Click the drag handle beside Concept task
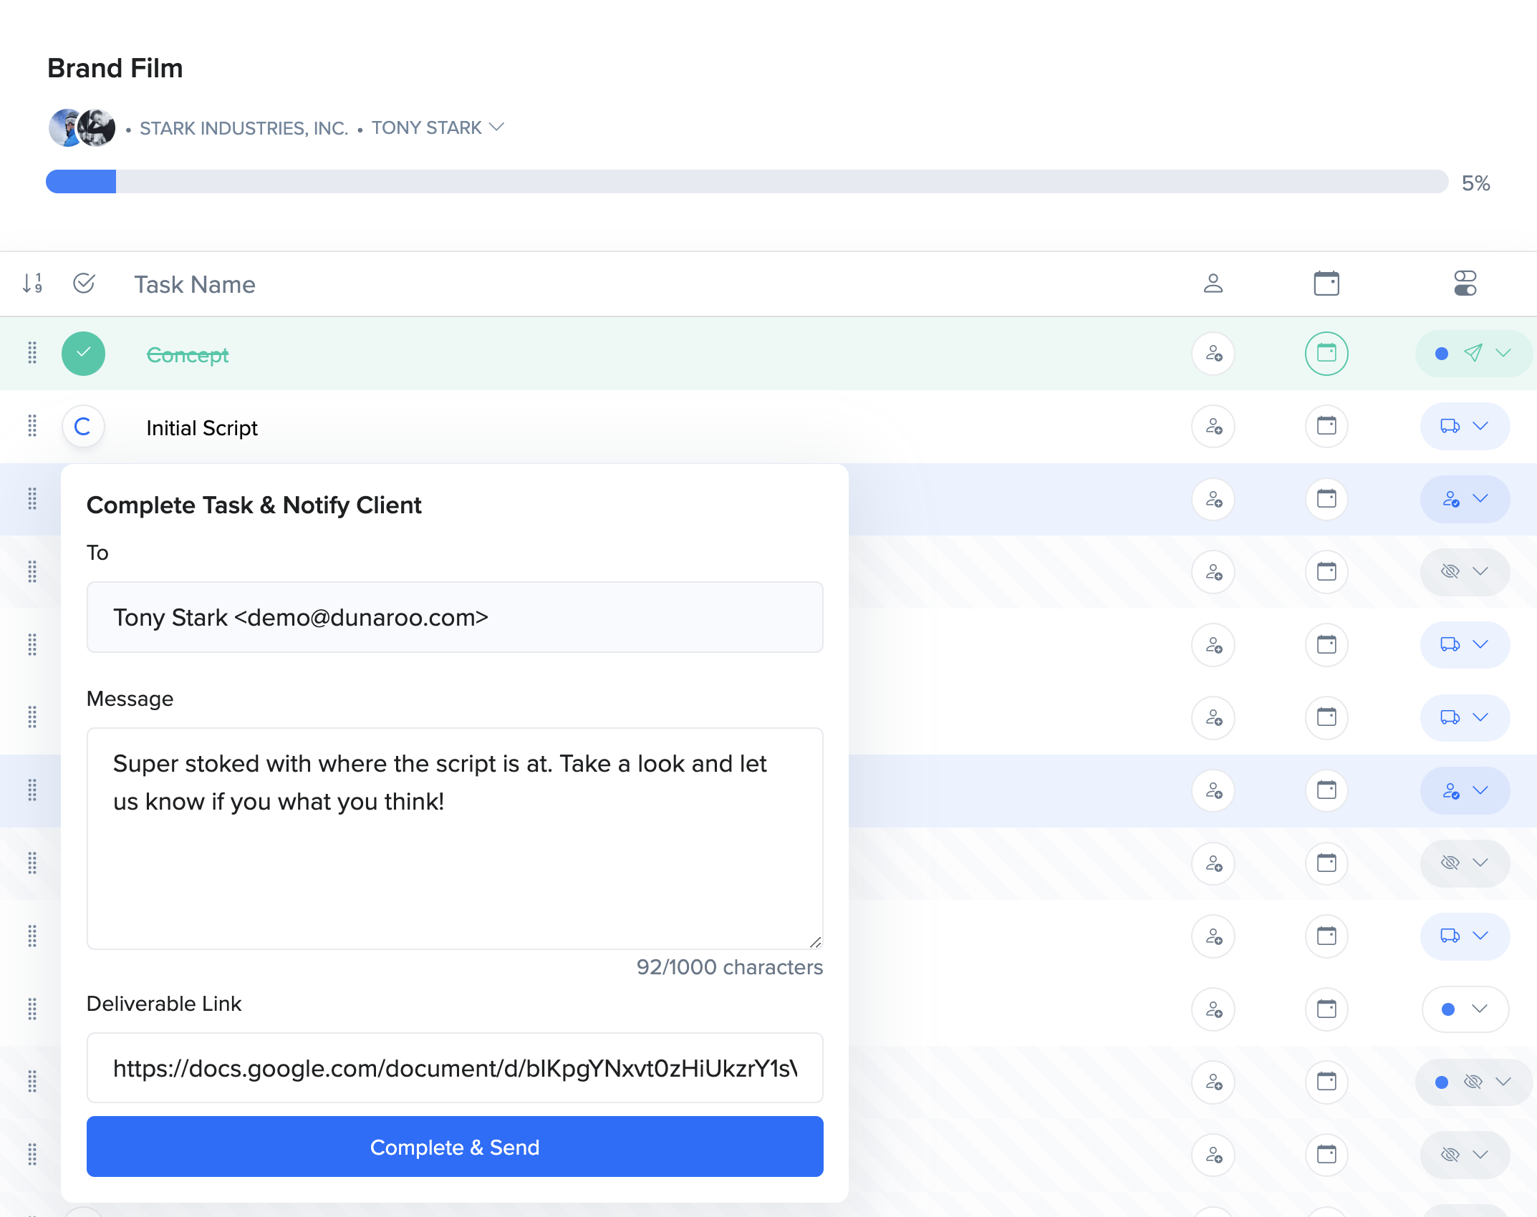The height and width of the screenshot is (1217, 1537). (32, 353)
